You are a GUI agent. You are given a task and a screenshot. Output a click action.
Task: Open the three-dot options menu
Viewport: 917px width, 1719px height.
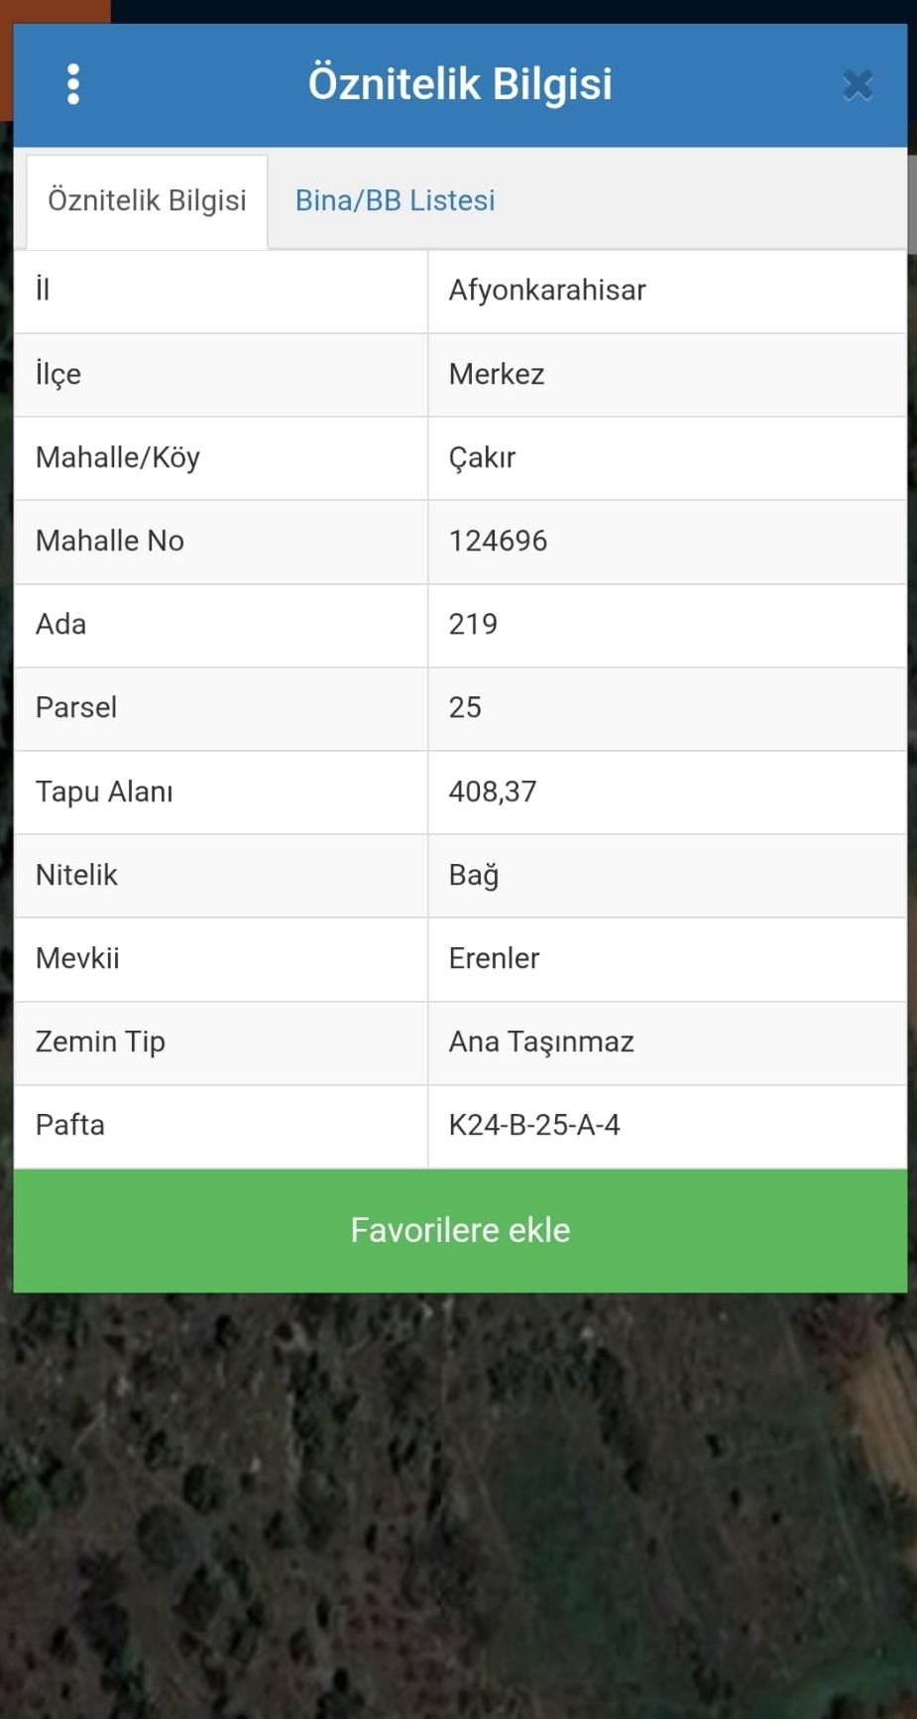(72, 84)
